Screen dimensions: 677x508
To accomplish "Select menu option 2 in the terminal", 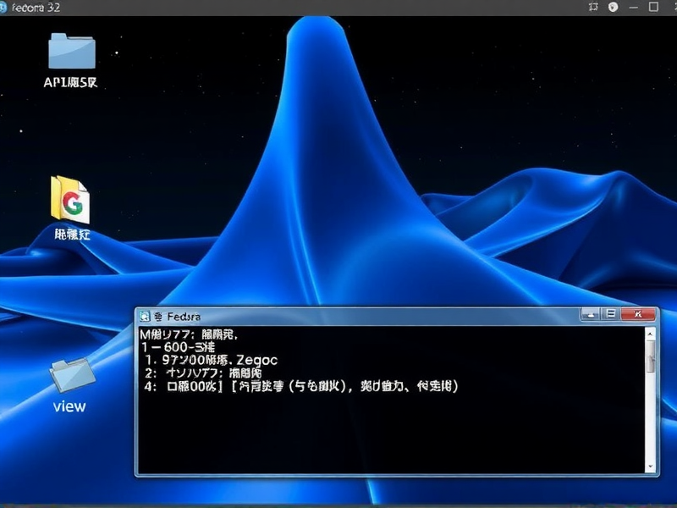I will [x=203, y=372].
